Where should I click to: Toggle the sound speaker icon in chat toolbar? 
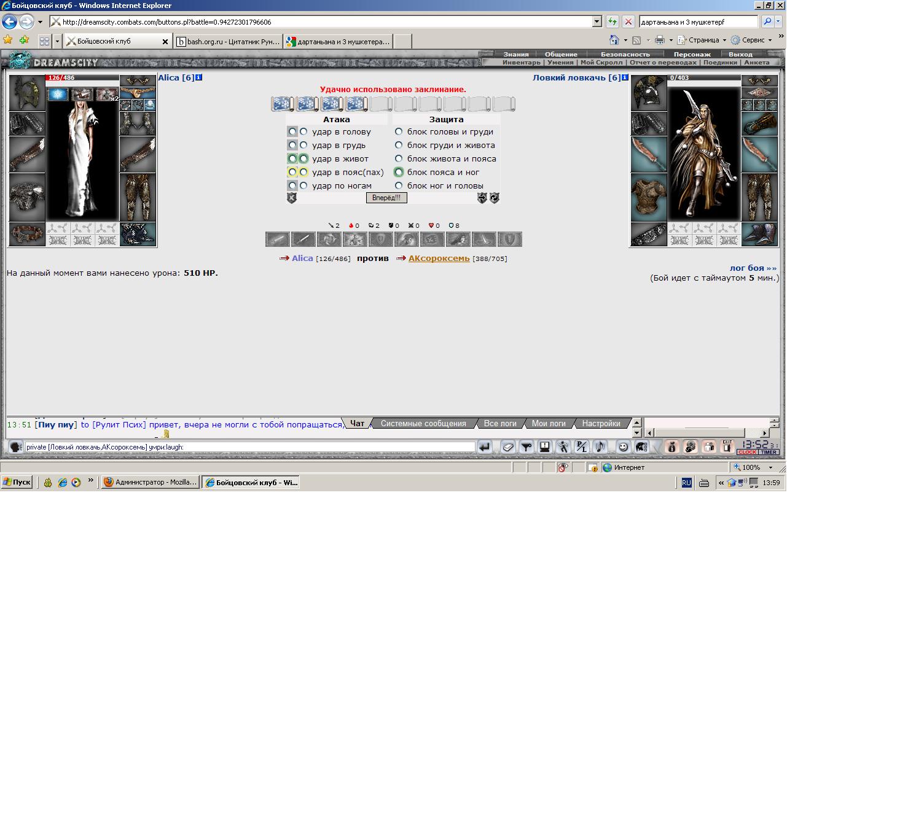click(600, 447)
